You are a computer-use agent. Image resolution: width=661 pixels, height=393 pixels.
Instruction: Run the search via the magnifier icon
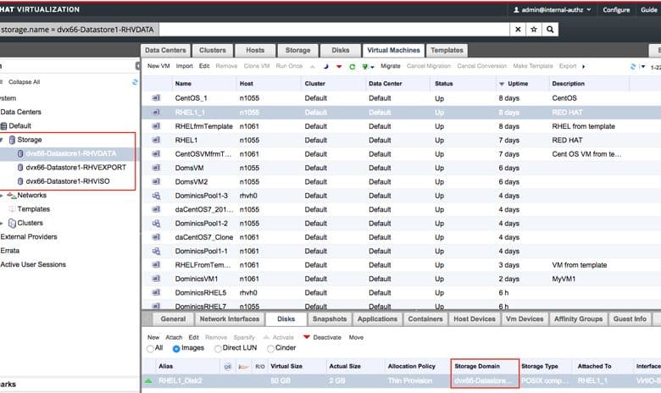point(550,30)
